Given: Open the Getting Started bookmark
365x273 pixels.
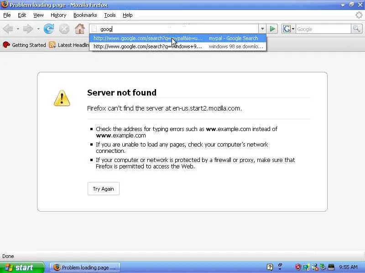Looking at the screenshot, I should tap(24, 45).
